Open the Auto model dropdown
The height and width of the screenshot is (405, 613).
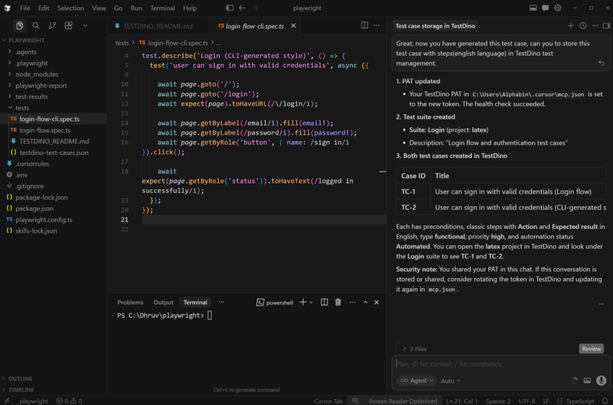(x=451, y=380)
